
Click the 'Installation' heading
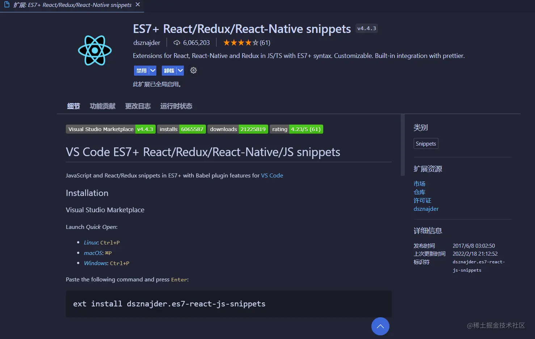click(x=87, y=193)
